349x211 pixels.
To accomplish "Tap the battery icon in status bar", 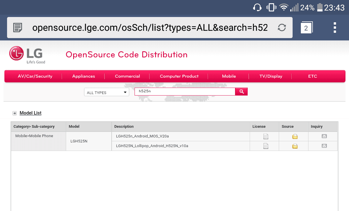I will tap(320, 7).
